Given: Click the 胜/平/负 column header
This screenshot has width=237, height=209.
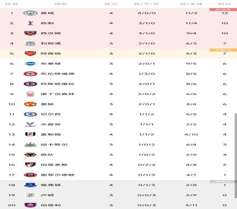Looking at the screenshot, I should click(x=146, y=4).
